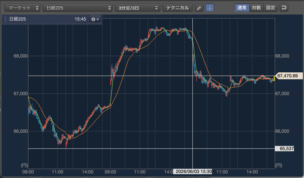Click the 65,537 low price label
Viewport: 304px width, 178px height.
pos(284,149)
